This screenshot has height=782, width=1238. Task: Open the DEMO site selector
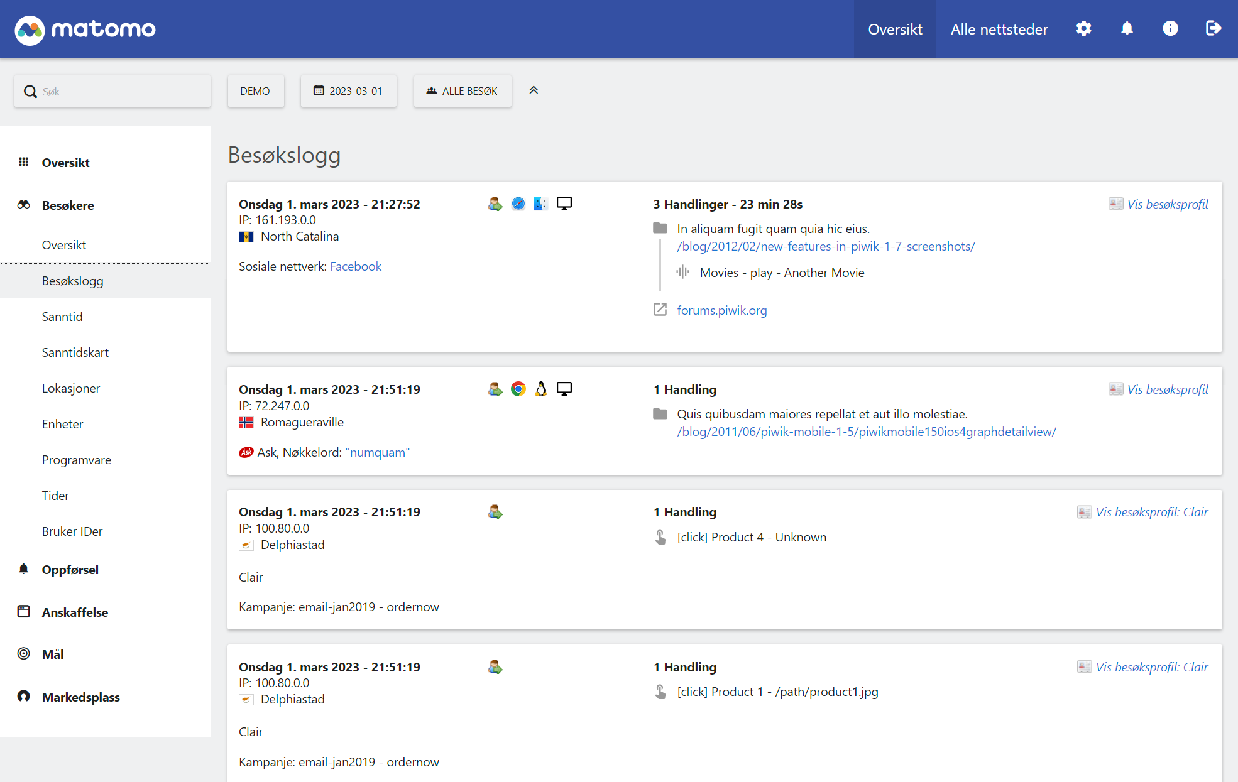pos(255,91)
